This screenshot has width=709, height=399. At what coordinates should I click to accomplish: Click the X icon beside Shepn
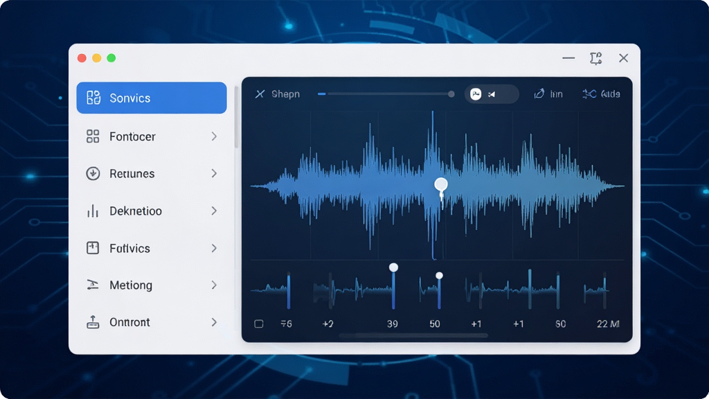coord(260,94)
